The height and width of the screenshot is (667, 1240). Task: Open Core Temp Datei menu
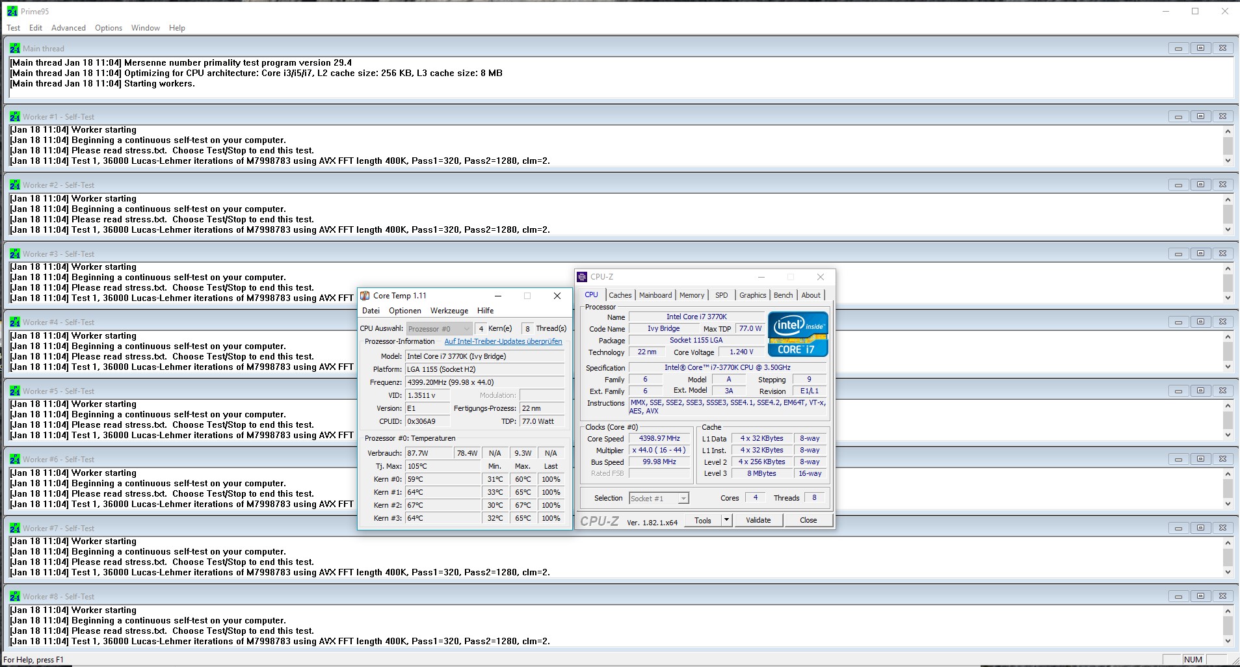pos(371,311)
